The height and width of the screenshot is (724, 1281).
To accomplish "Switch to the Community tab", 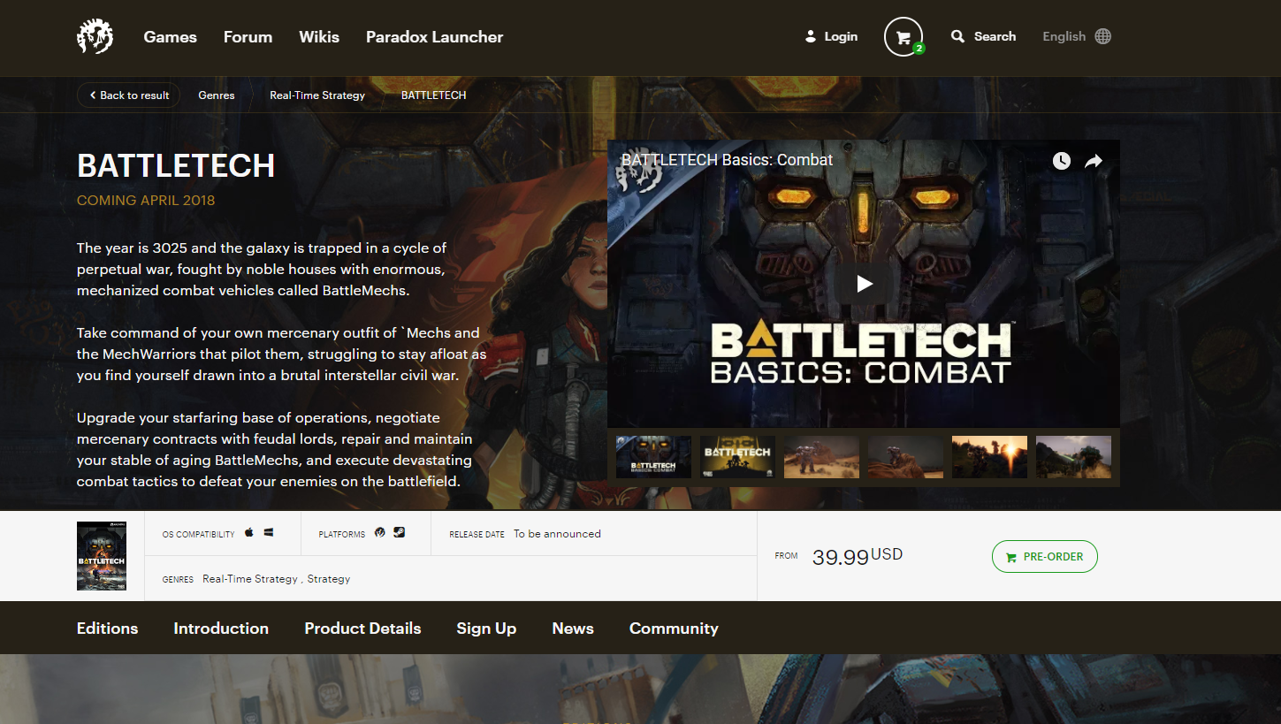I will [674, 629].
